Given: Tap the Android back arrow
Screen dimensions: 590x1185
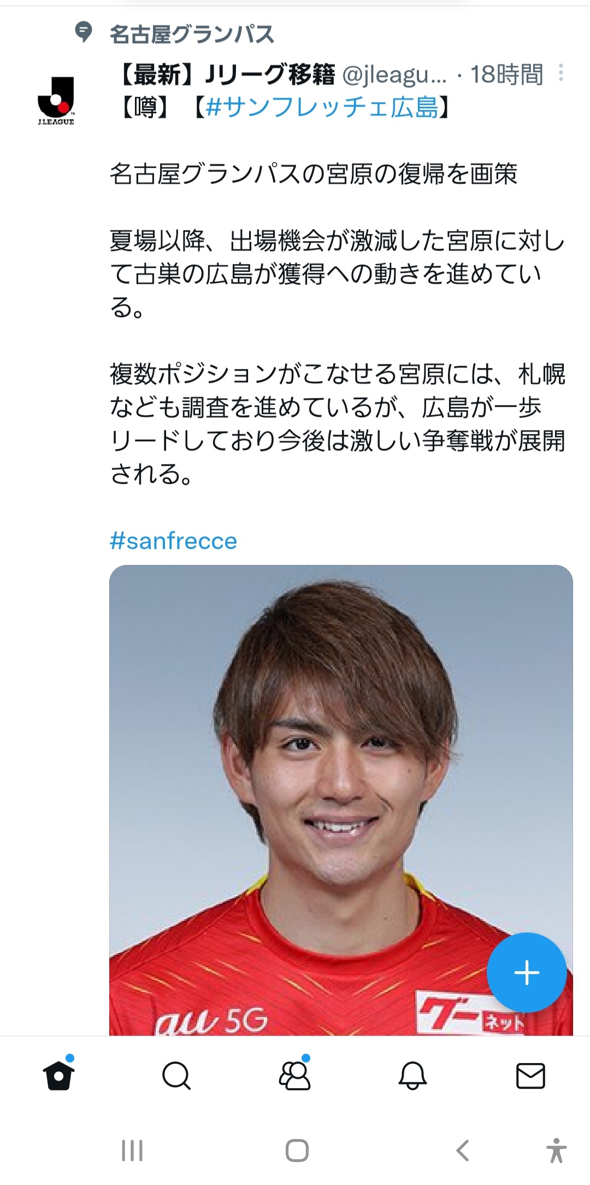Looking at the screenshot, I should click(x=462, y=1151).
